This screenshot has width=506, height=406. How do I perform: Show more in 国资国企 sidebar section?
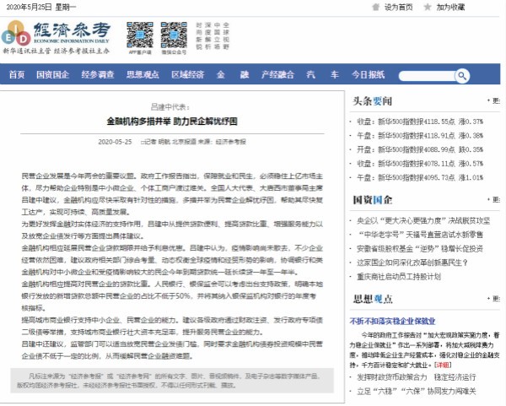pyautogui.click(x=493, y=199)
